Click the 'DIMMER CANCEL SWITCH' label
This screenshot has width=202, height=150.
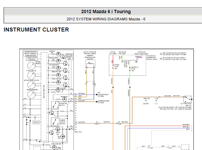point(63,122)
